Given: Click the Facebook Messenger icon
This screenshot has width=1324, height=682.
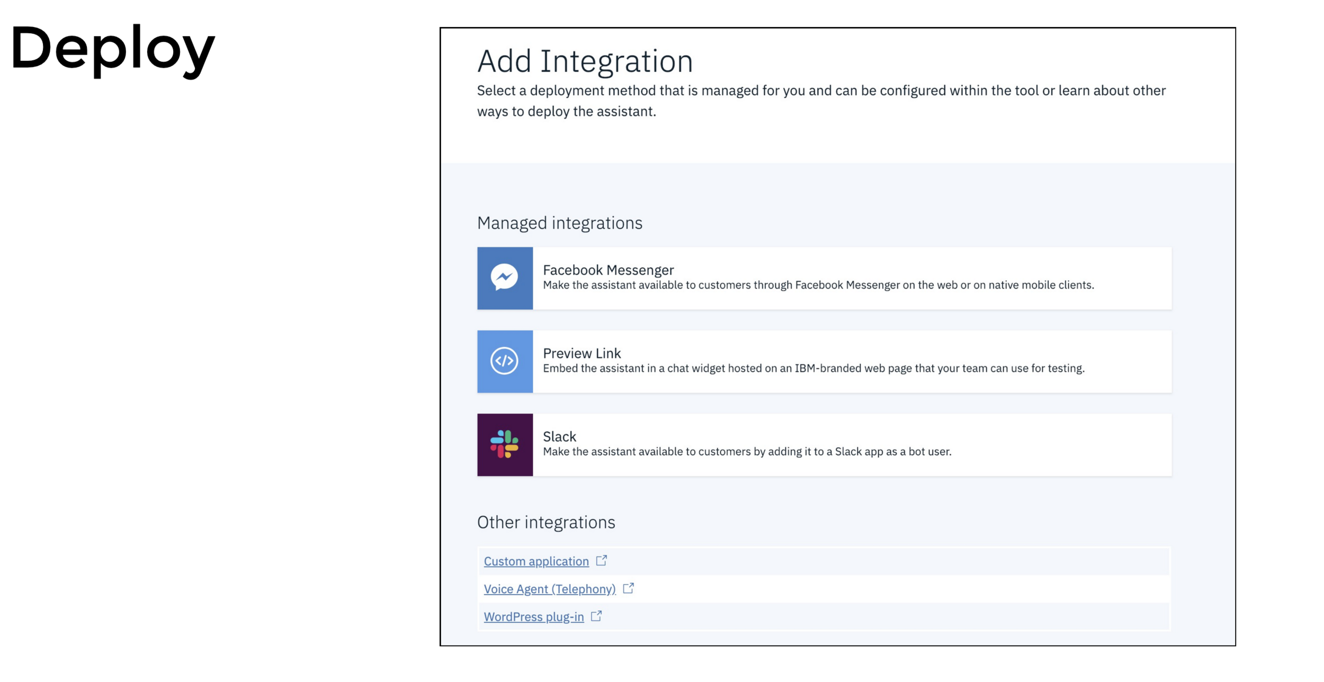Looking at the screenshot, I should (504, 278).
